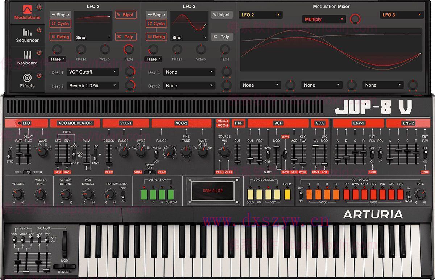
Task: Enable Poly on LFO 3
Action: tap(222, 37)
